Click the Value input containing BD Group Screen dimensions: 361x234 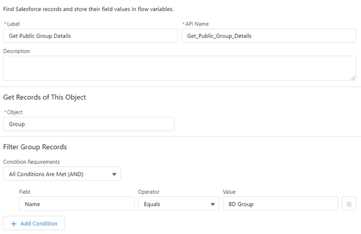tap(280, 203)
